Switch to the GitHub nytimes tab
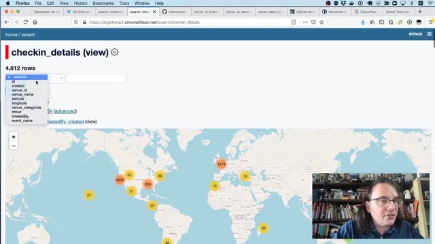Viewport: 435px width, 244px height. click(175, 12)
